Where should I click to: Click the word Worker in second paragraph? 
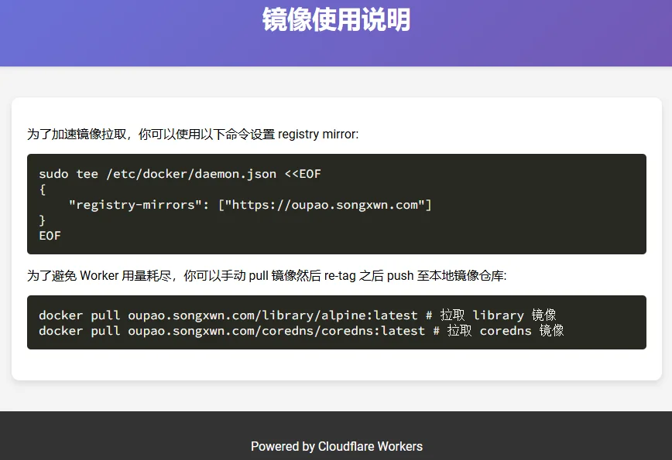(x=99, y=275)
